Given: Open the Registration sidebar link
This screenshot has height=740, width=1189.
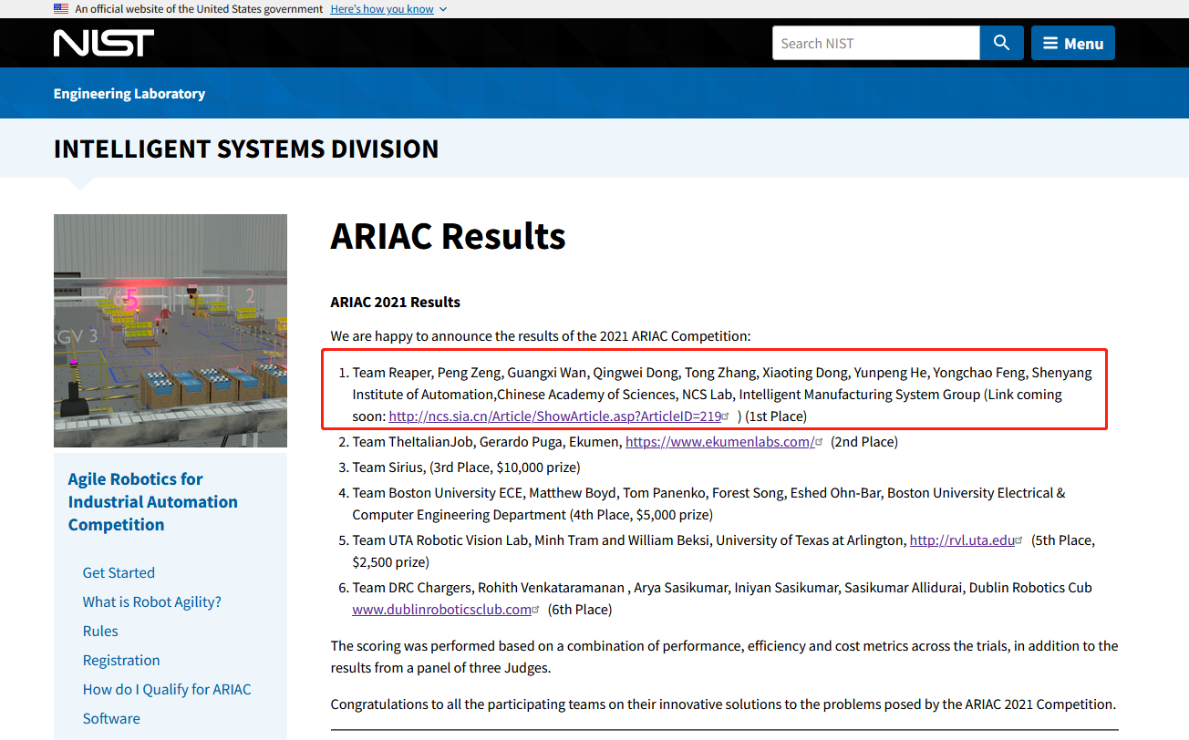Looking at the screenshot, I should (x=121, y=660).
